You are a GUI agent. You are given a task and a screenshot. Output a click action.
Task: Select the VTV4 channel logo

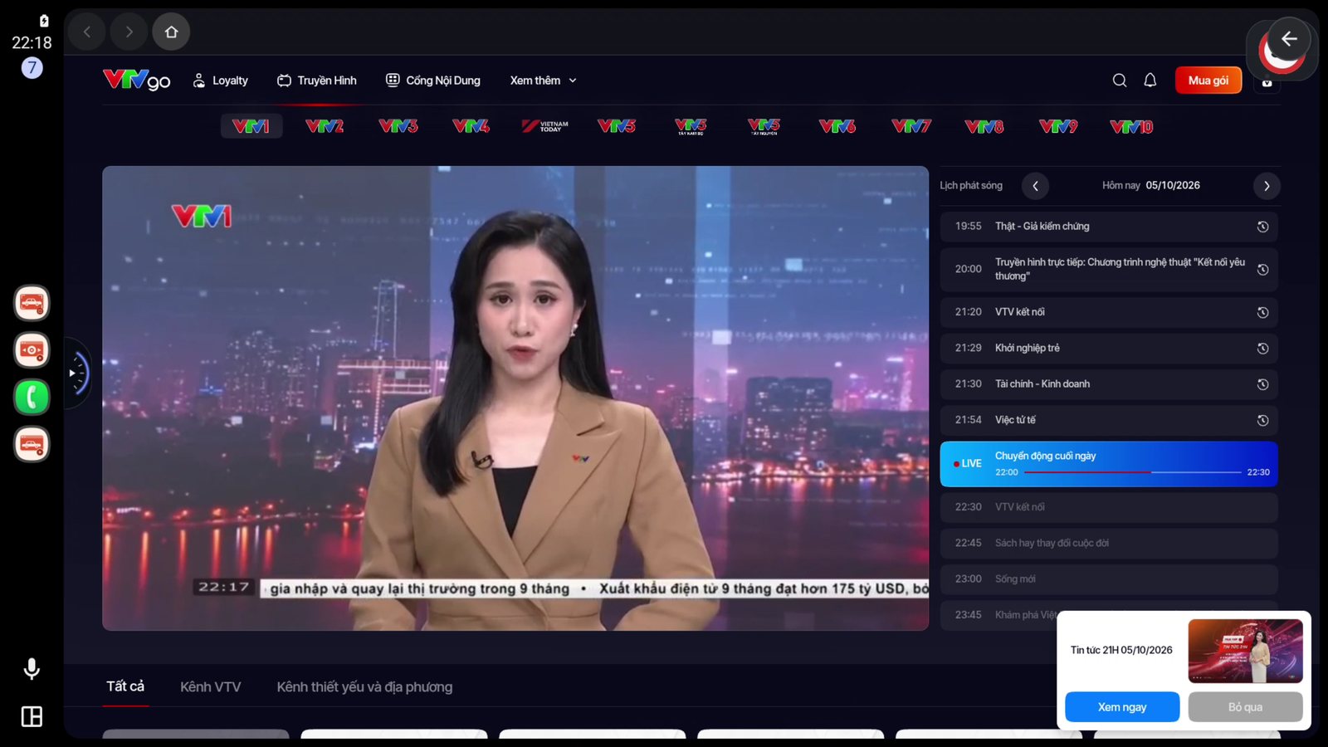[471, 126]
